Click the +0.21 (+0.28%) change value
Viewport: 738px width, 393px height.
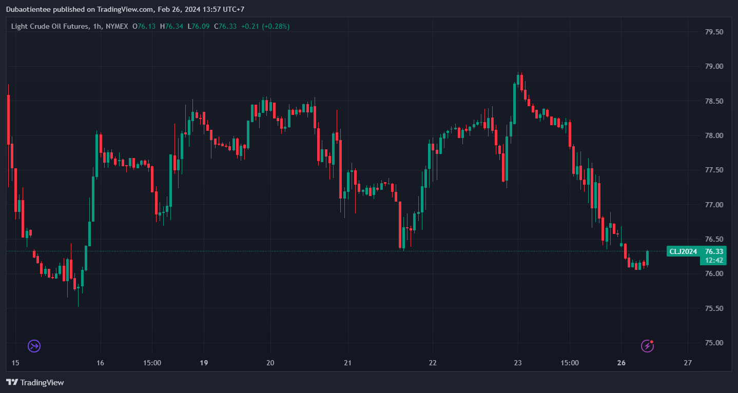tap(265, 26)
